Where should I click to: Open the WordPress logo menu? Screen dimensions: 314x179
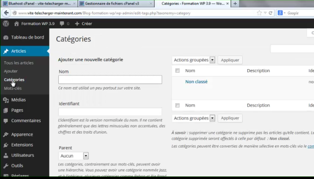point(6,24)
